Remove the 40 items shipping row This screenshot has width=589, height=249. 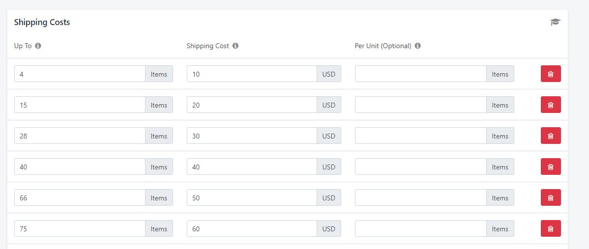[x=551, y=167]
